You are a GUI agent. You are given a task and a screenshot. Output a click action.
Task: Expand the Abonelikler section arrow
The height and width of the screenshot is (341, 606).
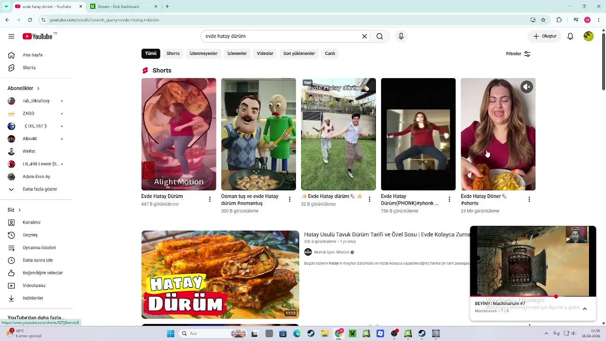coord(38,89)
